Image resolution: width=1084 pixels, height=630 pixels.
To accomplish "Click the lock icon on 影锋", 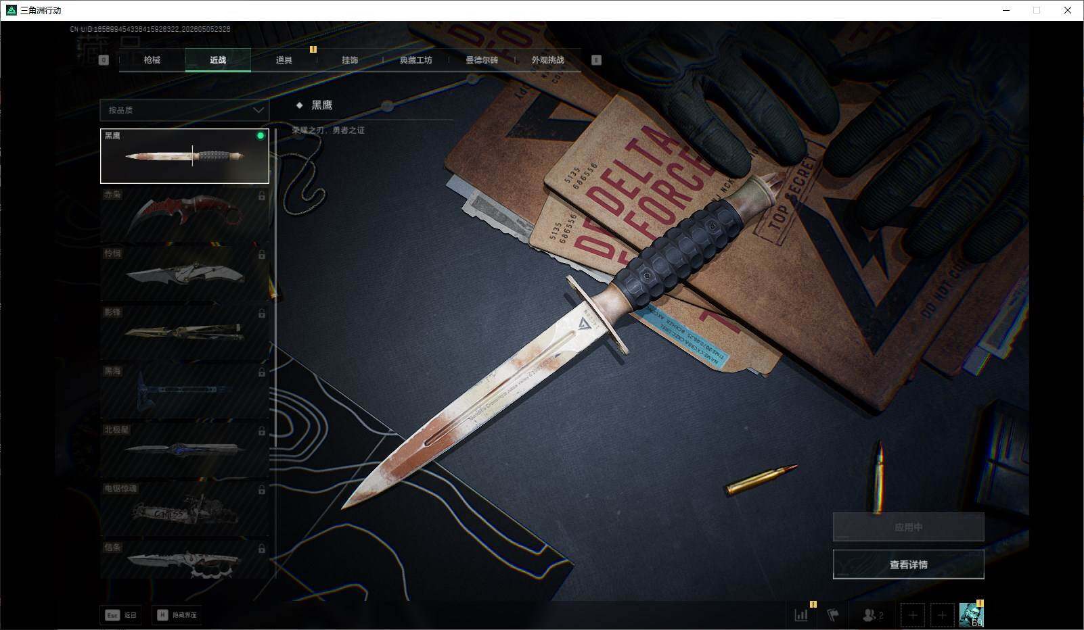I will pyautogui.click(x=261, y=314).
